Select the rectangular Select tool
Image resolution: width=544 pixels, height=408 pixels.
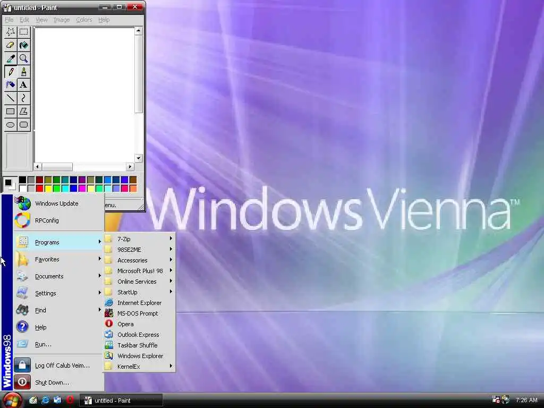[23, 32]
